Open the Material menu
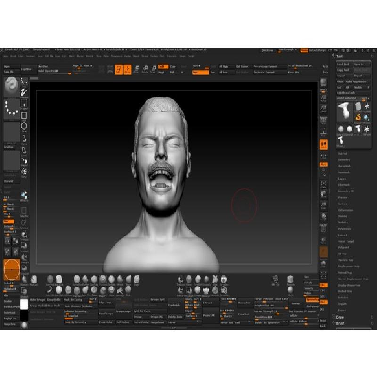Screen dimensions: 377x377 tap(90, 56)
